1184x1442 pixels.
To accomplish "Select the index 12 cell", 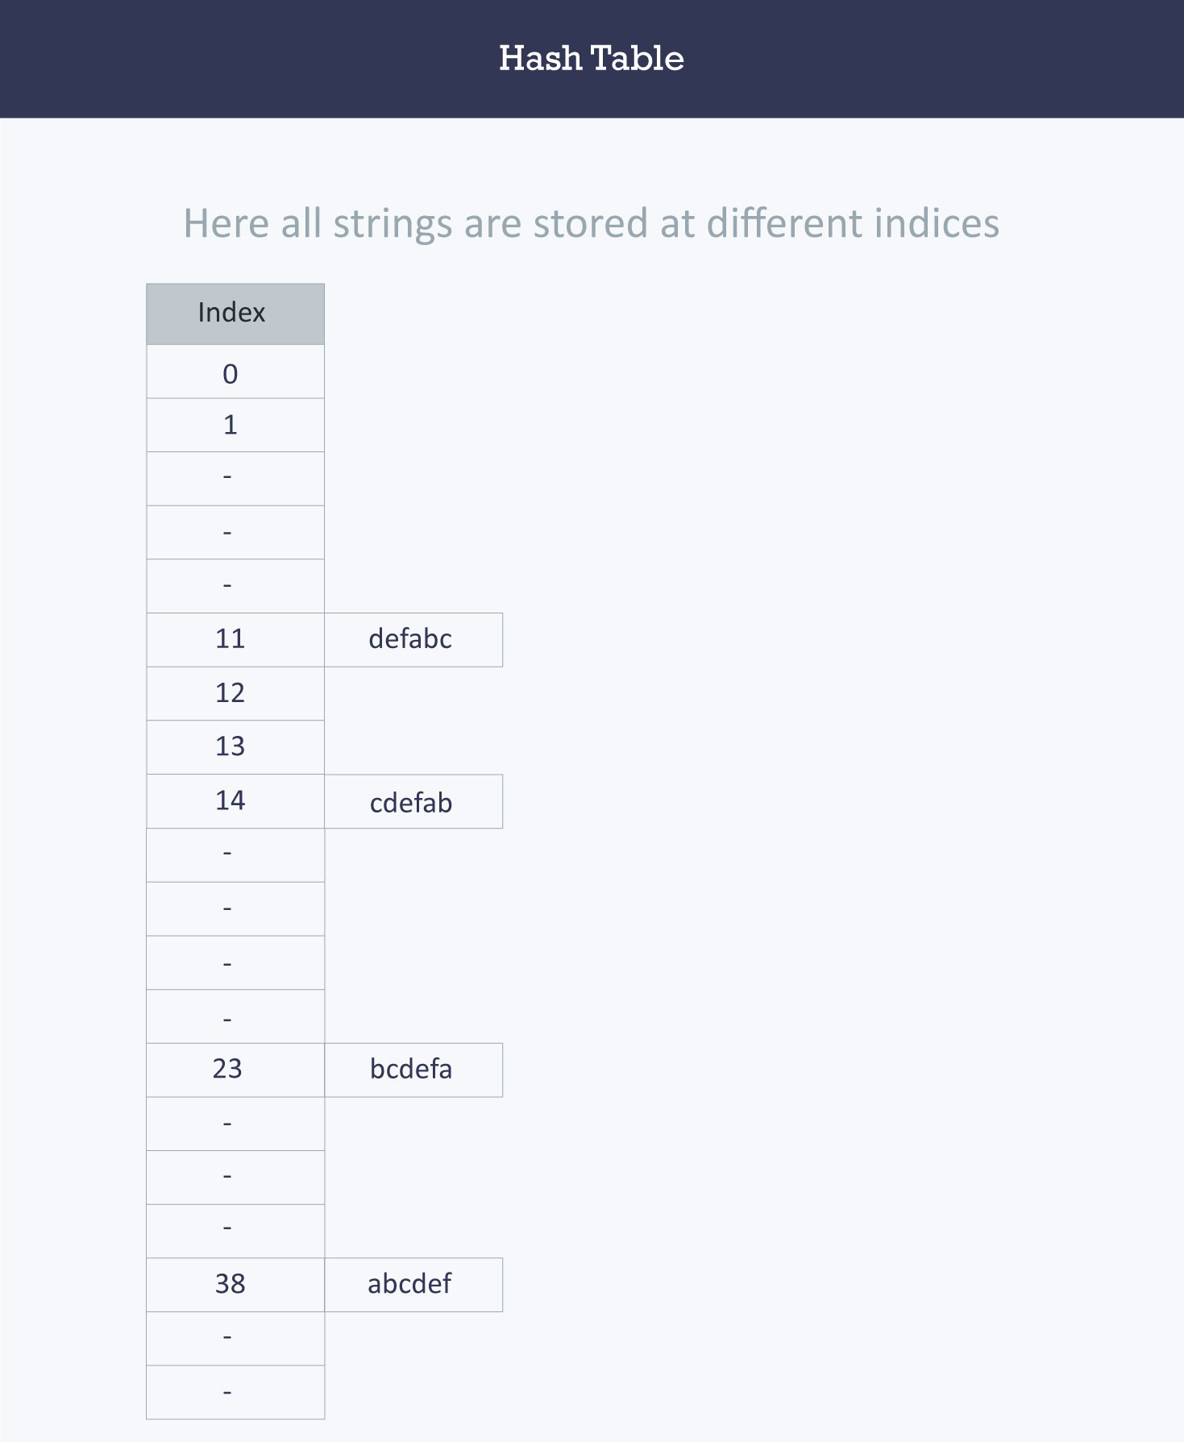I will tap(235, 693).
